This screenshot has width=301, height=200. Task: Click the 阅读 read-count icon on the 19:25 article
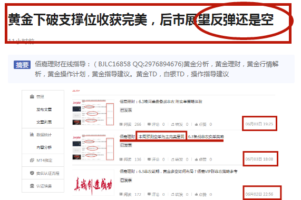click(121, 125)
